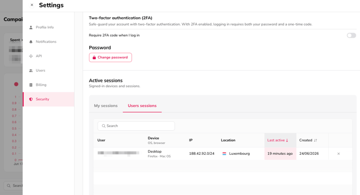Click the User column header

[101, 140]
